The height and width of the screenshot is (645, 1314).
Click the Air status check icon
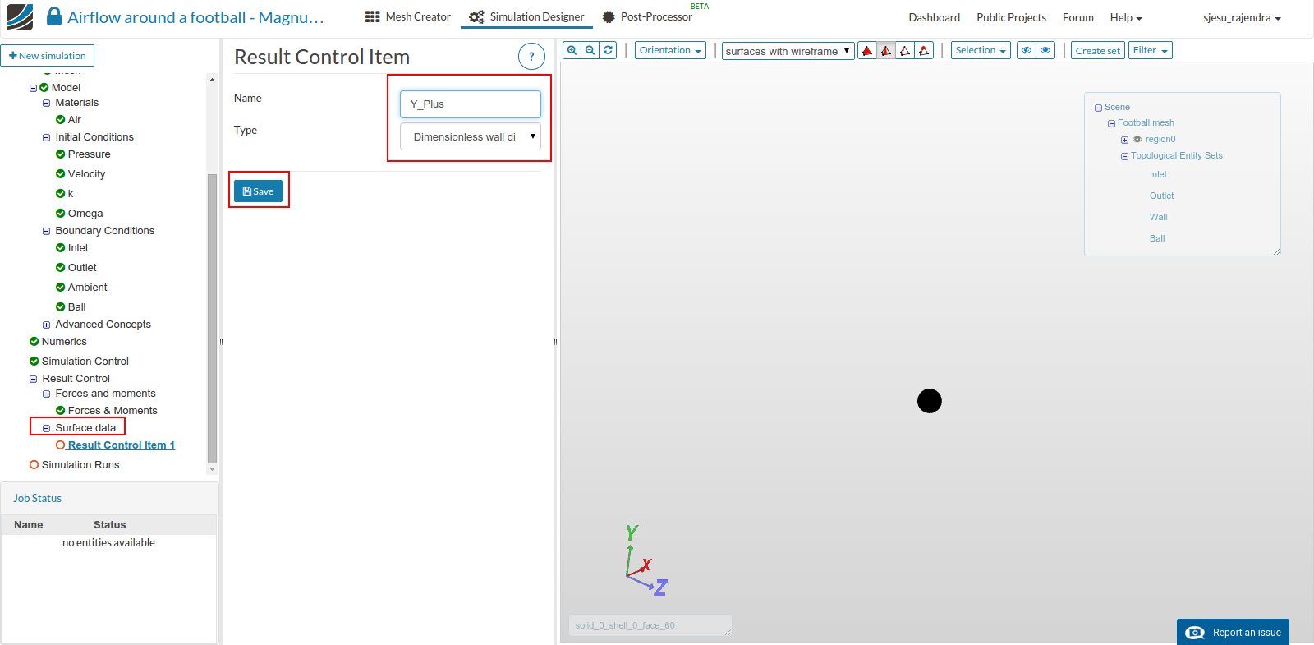pyautogui.click(x=61, y=120)
